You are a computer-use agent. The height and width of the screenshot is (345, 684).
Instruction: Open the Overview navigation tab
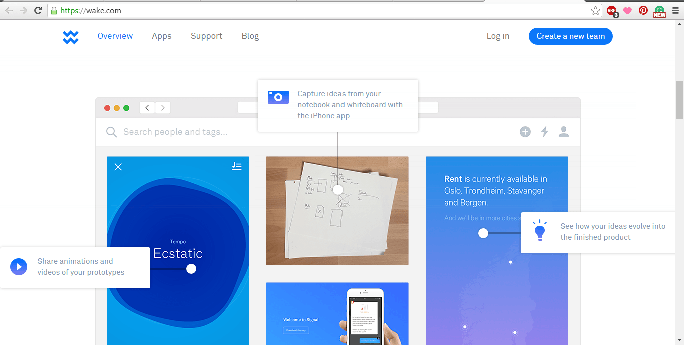click(x=115, y=36)
